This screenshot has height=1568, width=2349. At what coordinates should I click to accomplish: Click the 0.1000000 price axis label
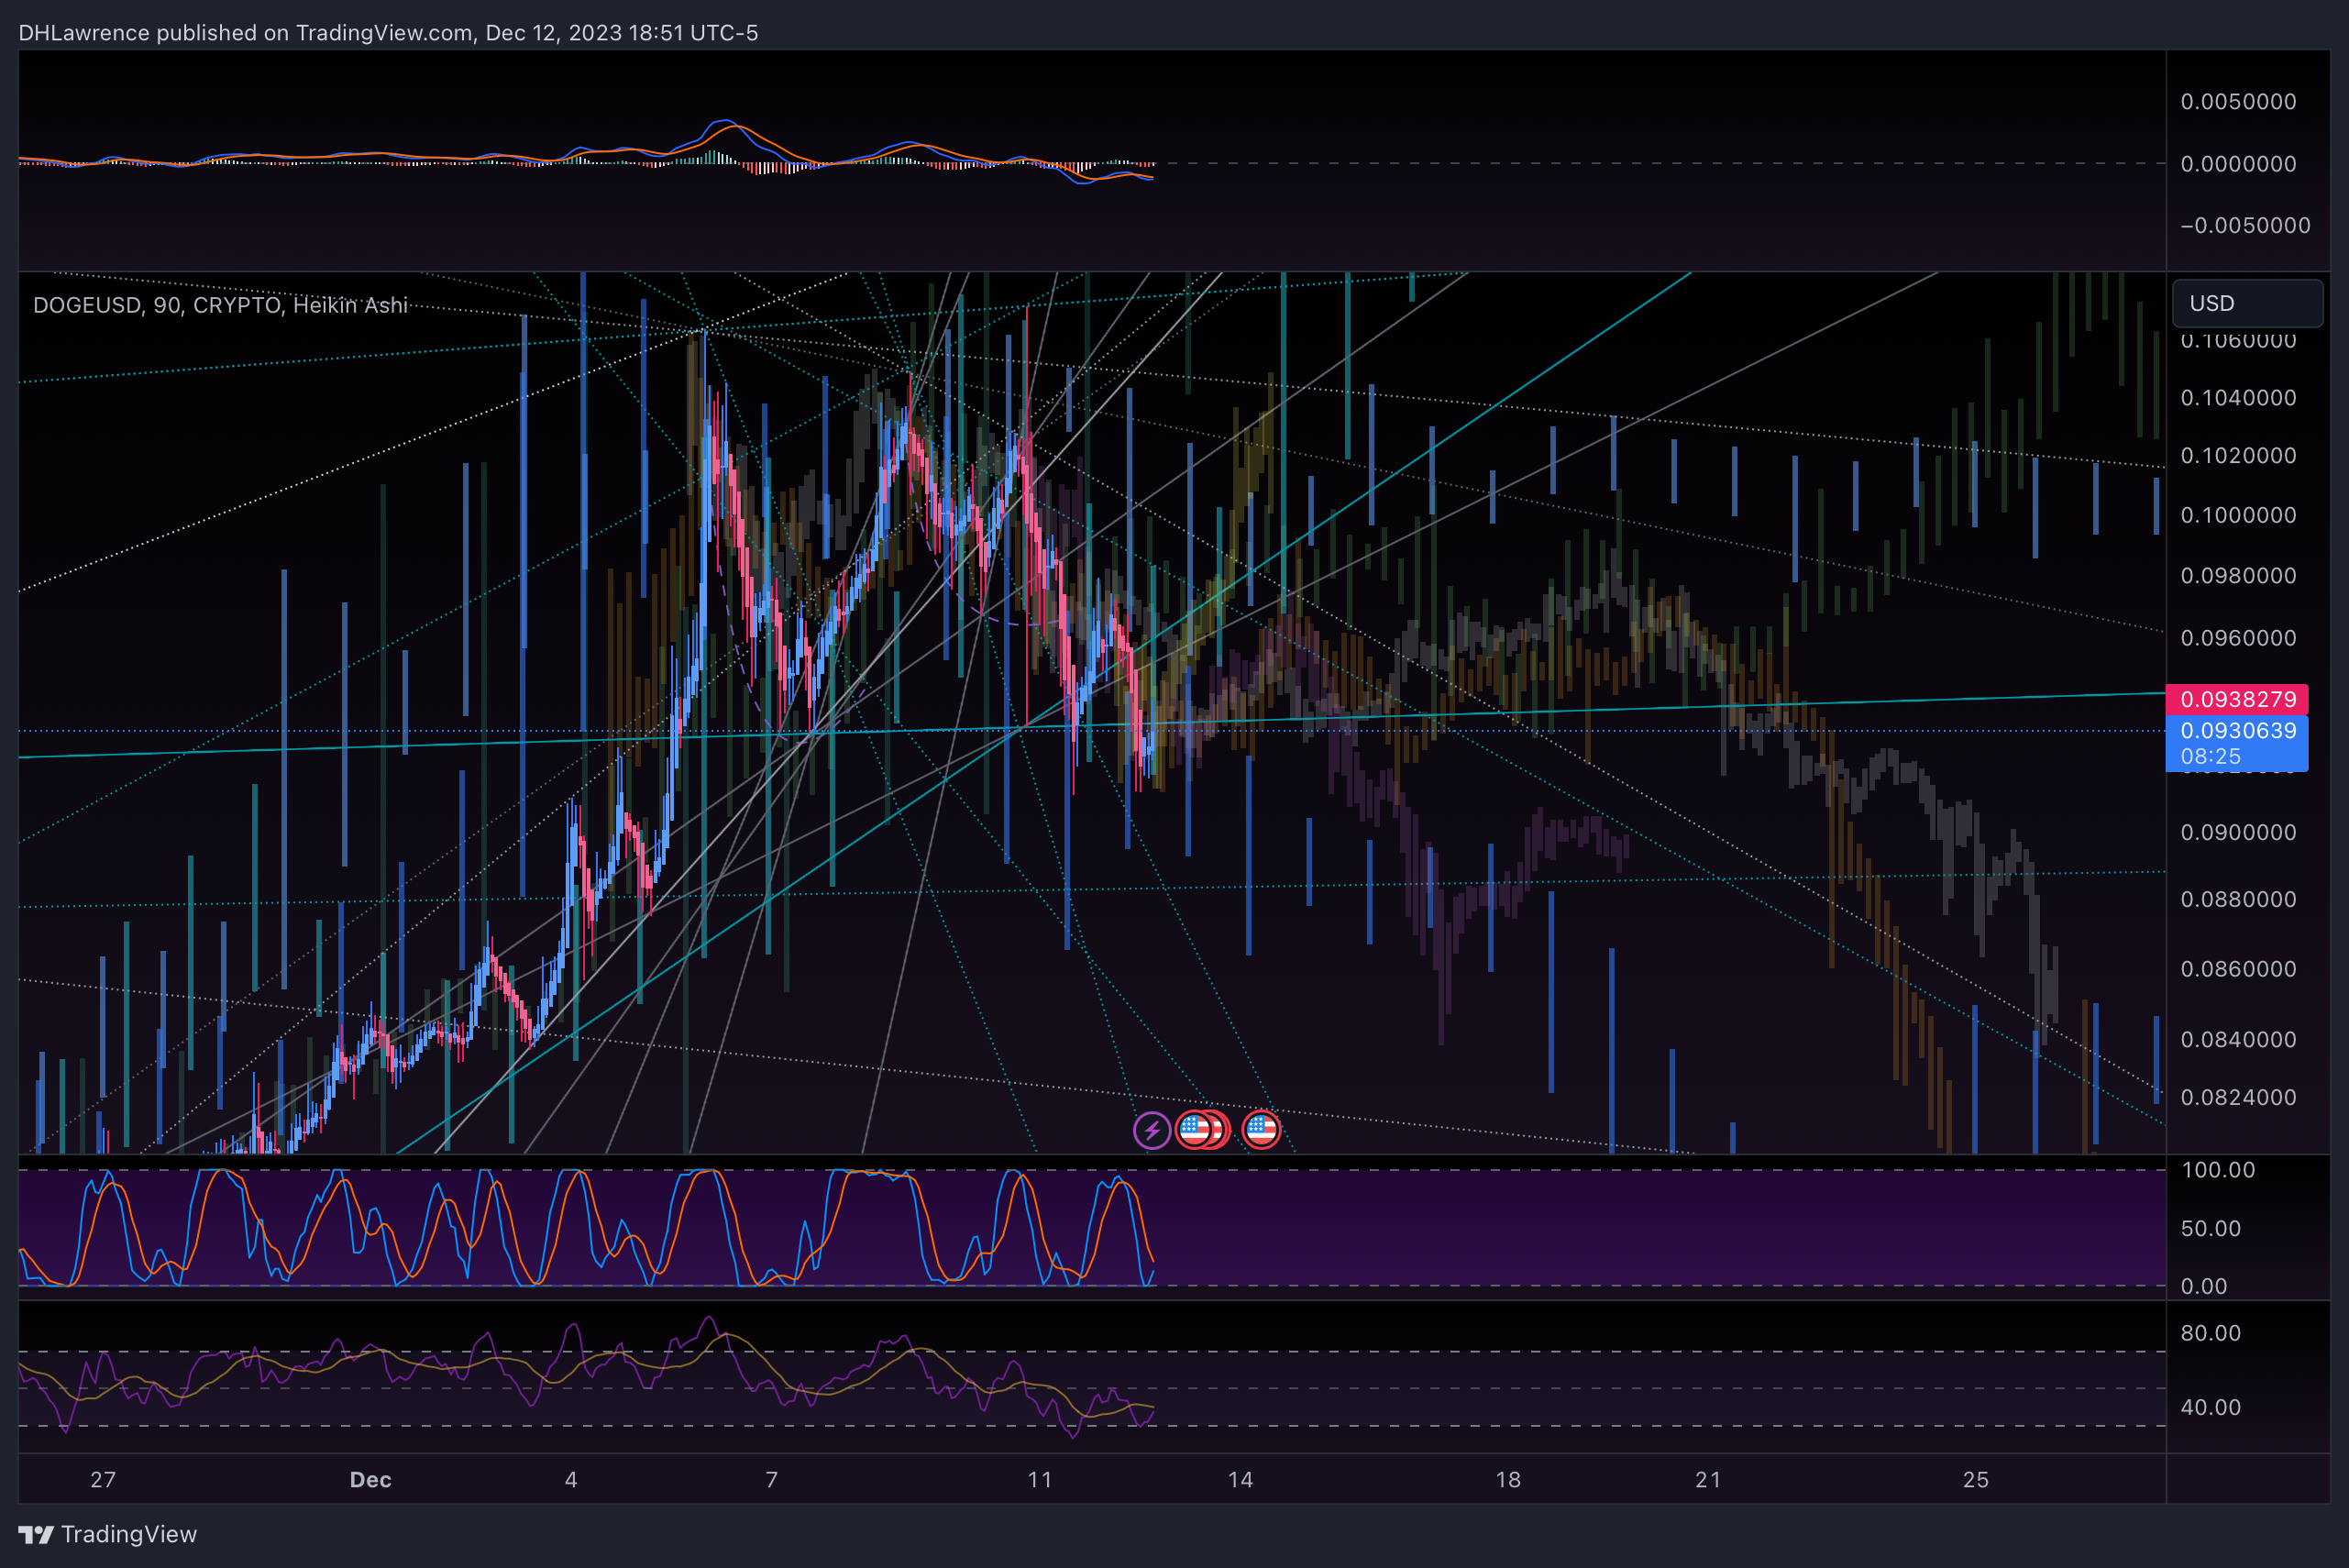click(x=2238, y=515)
